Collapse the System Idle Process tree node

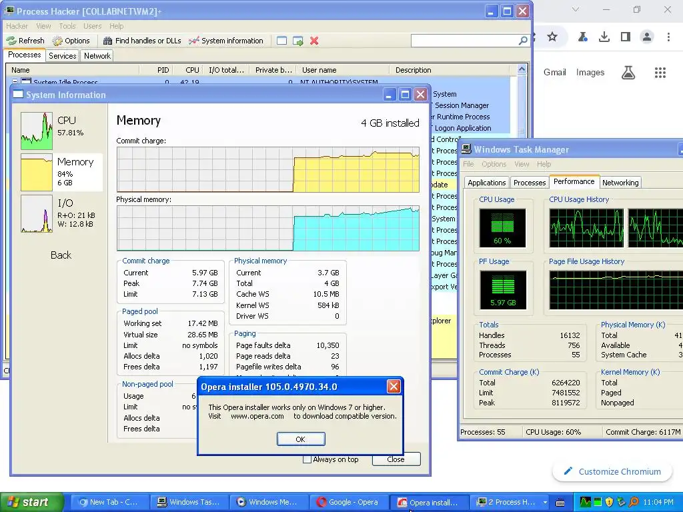pyautogui.click(x=15, y=81)
